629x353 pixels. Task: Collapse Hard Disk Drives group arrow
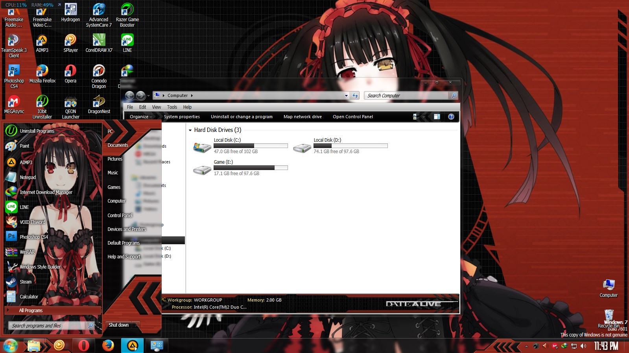[x=190, y=130]
